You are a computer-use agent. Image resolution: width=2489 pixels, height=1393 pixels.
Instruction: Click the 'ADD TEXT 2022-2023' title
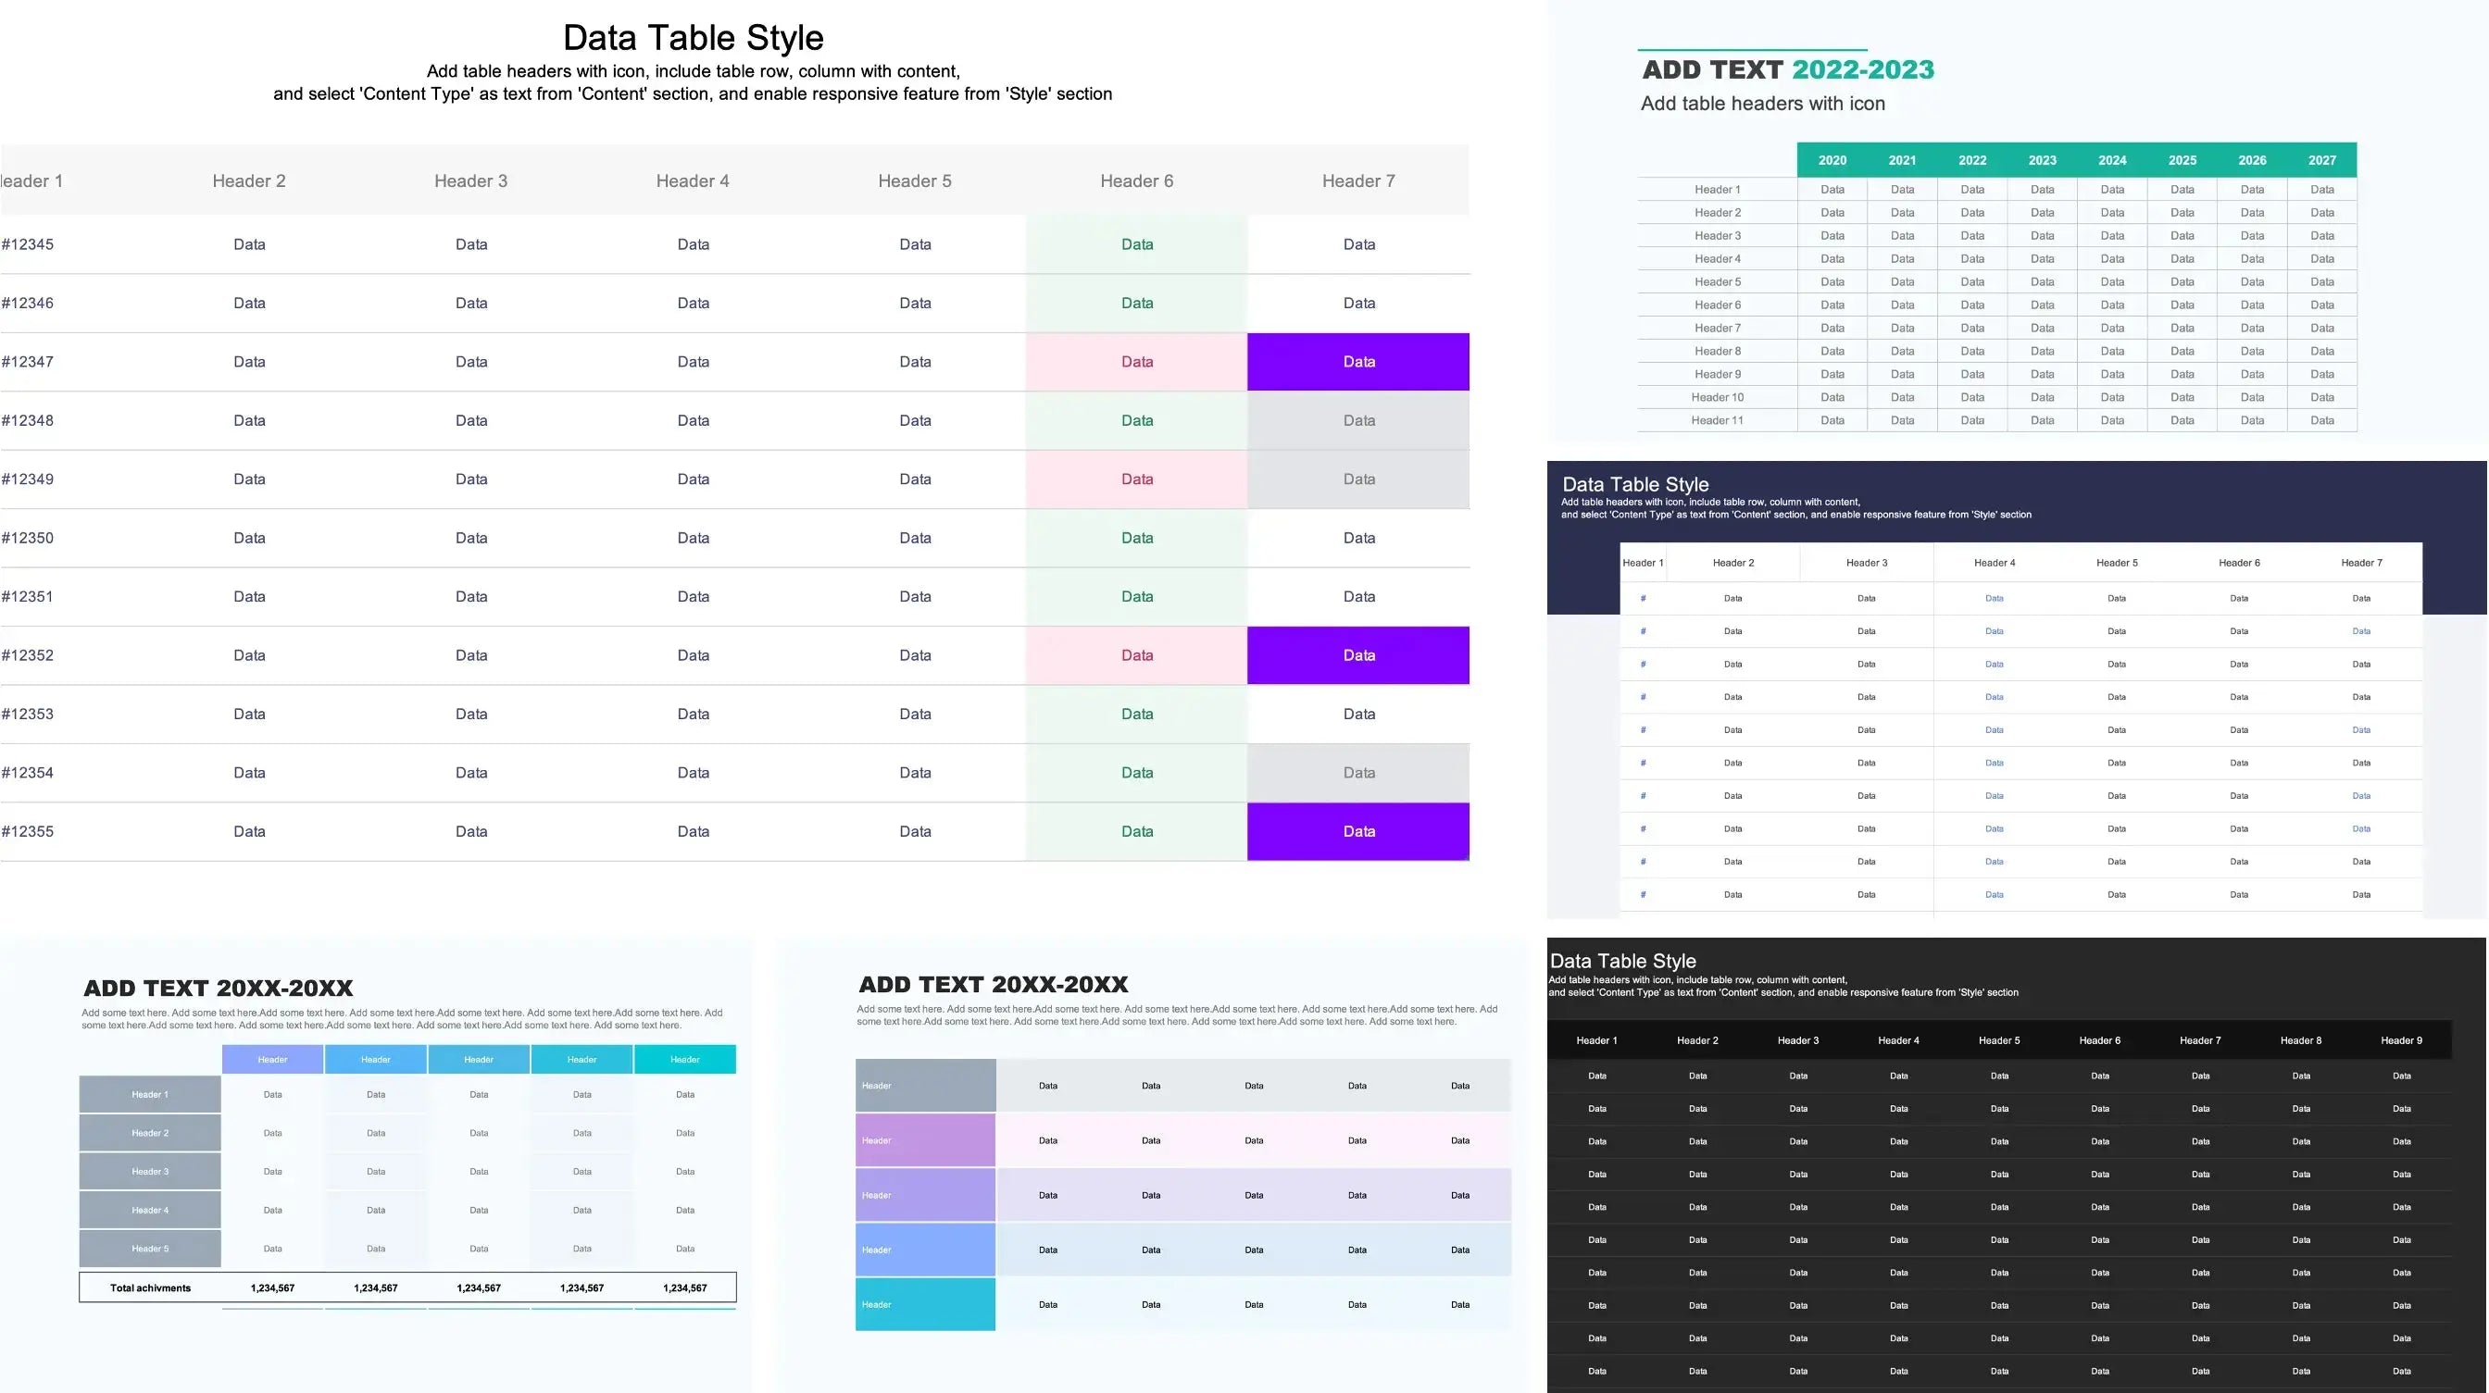[x=1787, y=70]
